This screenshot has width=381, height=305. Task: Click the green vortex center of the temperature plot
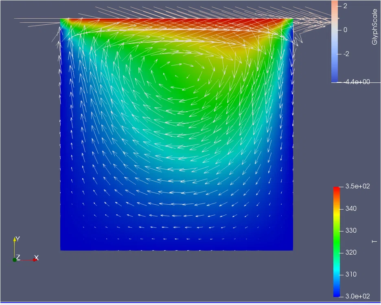(182, 76)
